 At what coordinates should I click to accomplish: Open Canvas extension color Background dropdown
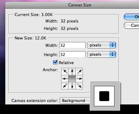coord(75,101)
